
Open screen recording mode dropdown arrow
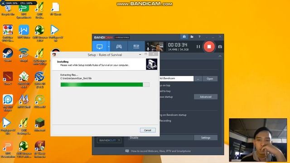pyautogui.click(x=109, y=47)
